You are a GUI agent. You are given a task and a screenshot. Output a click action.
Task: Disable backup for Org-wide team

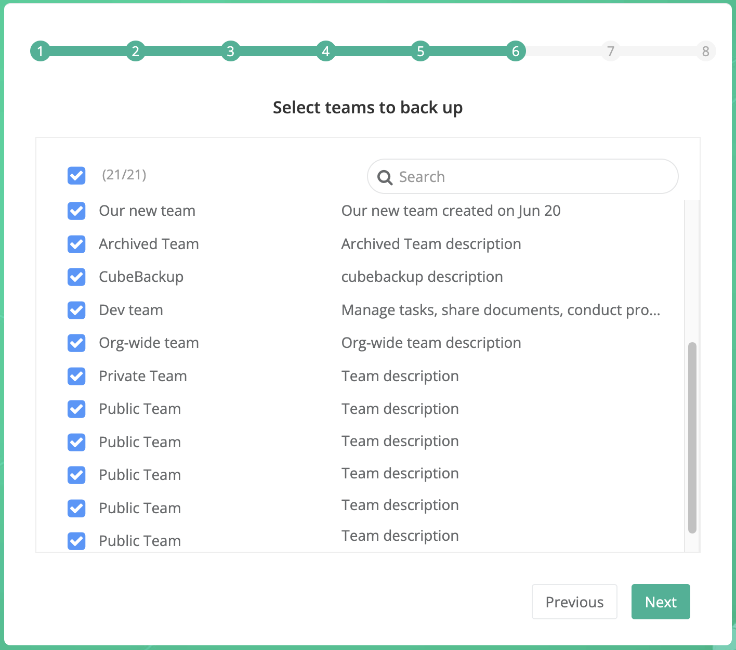pyautogui.click(x=76, y=343)
